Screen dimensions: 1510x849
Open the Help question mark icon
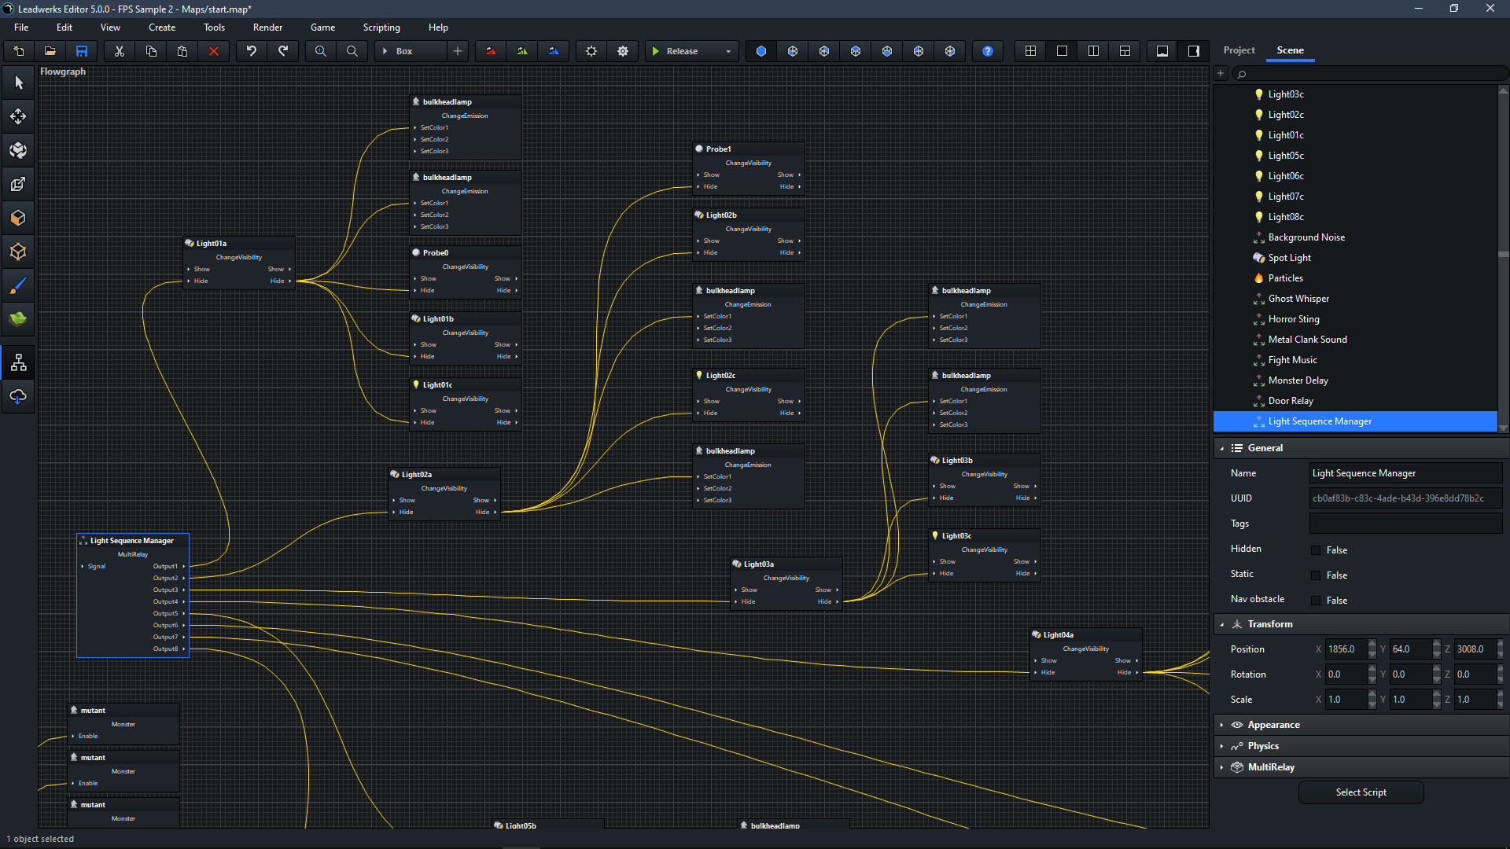[987, 50]
